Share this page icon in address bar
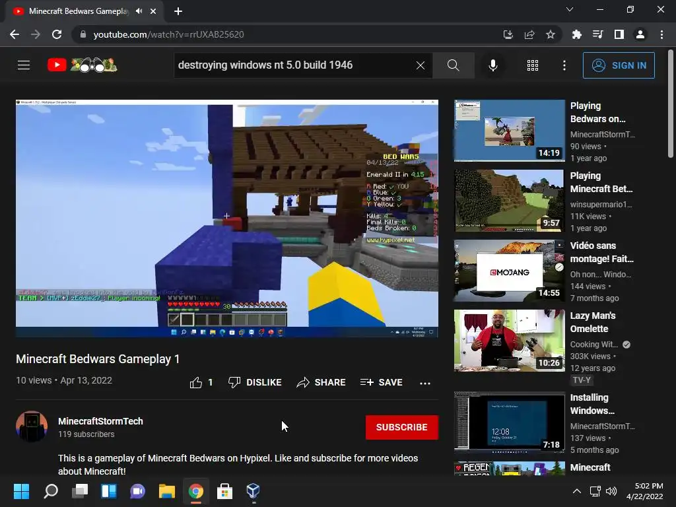The image size is (676, 507). [x=529, y=34]
